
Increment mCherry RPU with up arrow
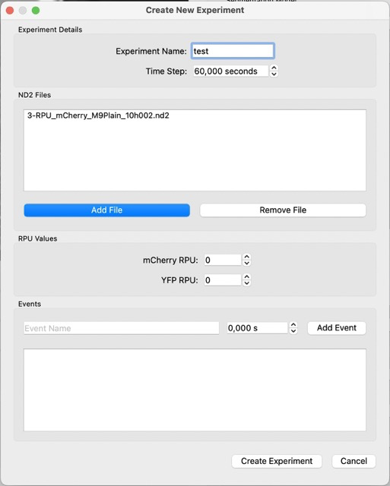click(246, 257)
